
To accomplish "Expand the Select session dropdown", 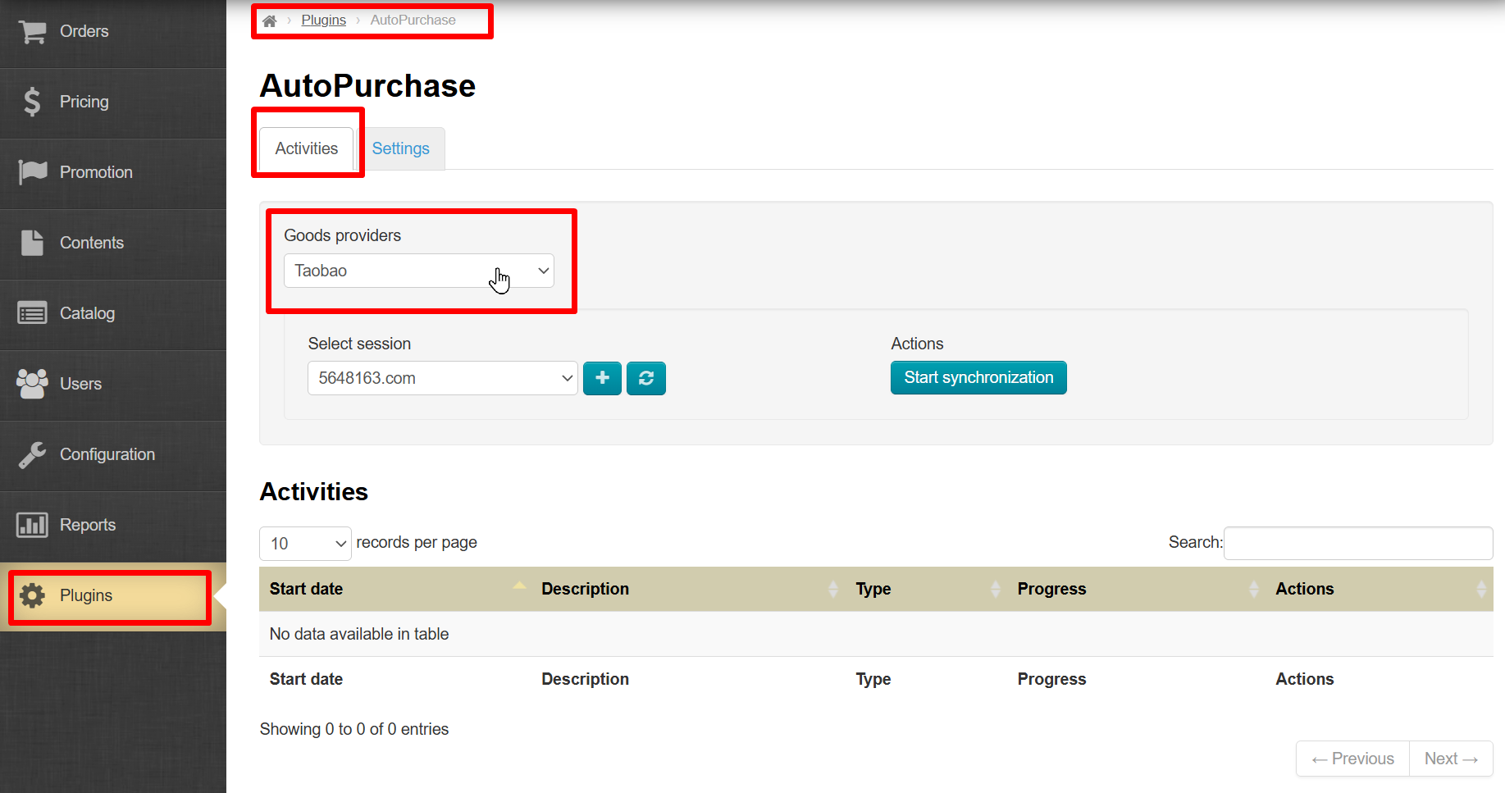I will pyautogui.click(x=442, y=378).
